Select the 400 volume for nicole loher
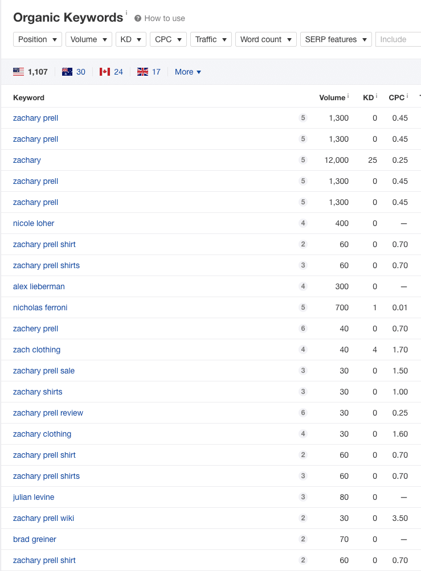This screenshot has width=421, height=571. coord(342,223)
